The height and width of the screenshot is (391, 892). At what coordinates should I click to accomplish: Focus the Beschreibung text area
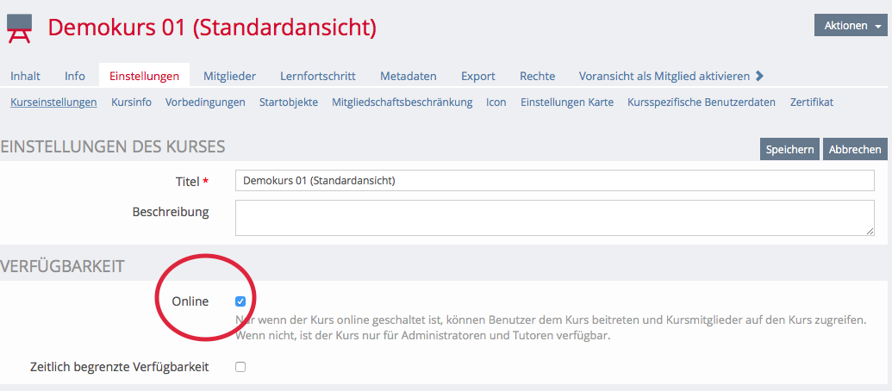tap(554, 217)
